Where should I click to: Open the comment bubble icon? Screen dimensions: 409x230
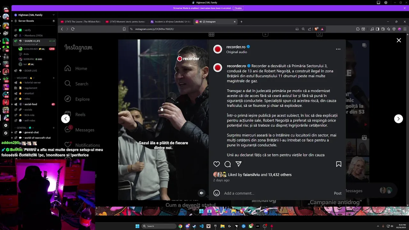[228, 164]
